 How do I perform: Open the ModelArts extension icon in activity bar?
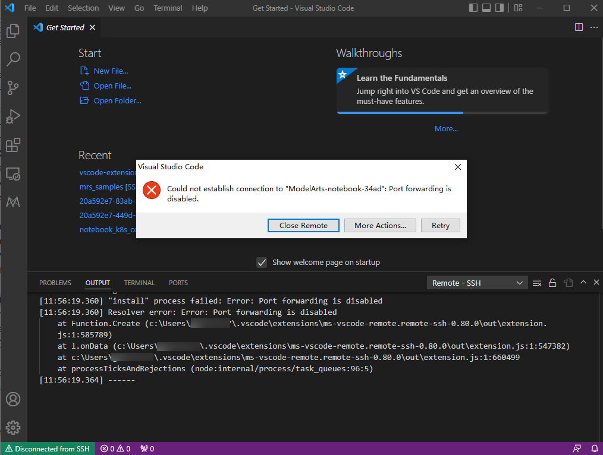click(x=13, y=202)
